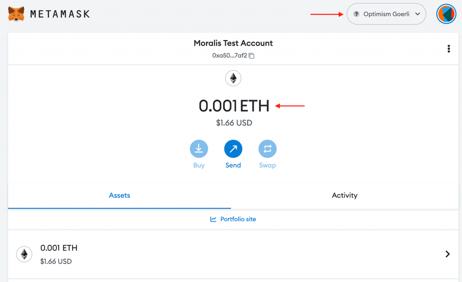Click the $1.66 USD value under the balance
This screenshot has width=462, height=282.
point(234,123)
